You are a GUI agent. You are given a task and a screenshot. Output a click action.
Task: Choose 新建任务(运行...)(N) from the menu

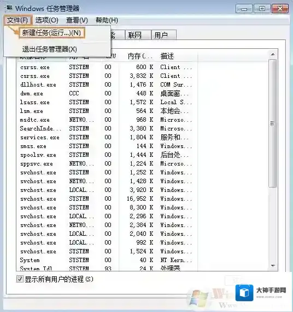pyautogui.click(x=51, y=33)
